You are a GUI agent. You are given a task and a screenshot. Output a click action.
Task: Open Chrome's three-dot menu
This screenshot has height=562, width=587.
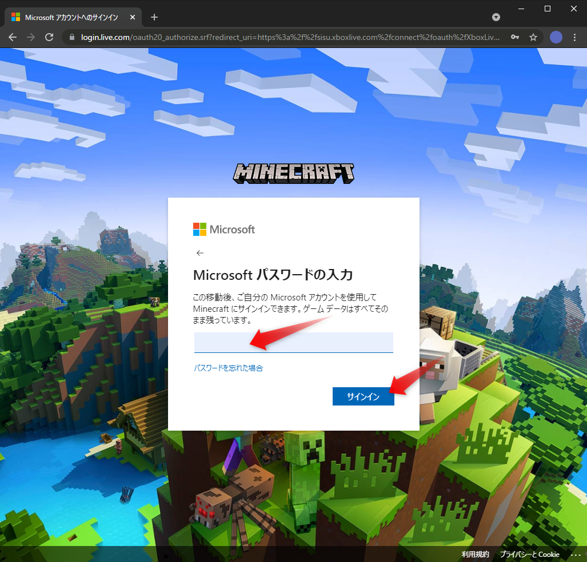pos(575,37)
